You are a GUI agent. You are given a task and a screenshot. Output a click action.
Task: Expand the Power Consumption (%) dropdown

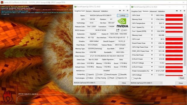point(152,71)
